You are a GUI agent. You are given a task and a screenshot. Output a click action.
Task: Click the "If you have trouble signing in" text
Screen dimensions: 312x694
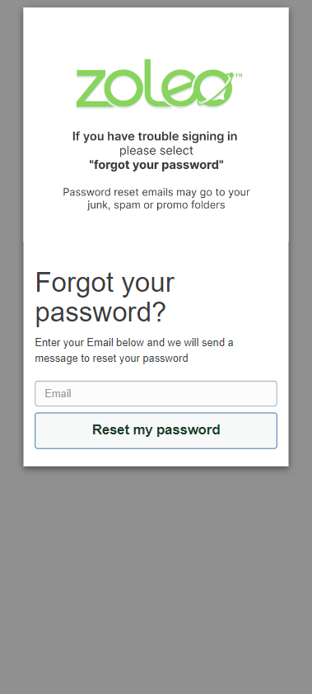click(155, 136)
